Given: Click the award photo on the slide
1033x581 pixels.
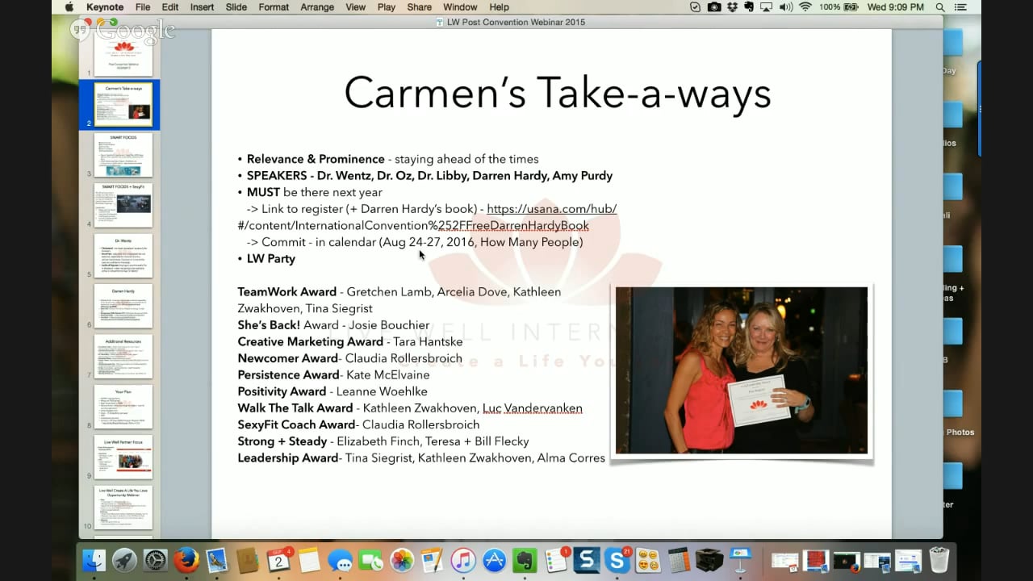Looking at the screenshot, I should tap(742, 370).
